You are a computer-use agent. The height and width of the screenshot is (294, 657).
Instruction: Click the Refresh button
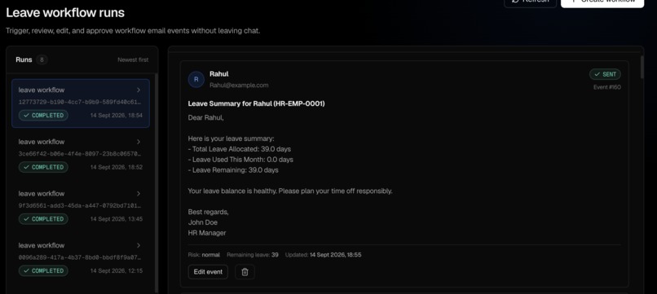530,2
